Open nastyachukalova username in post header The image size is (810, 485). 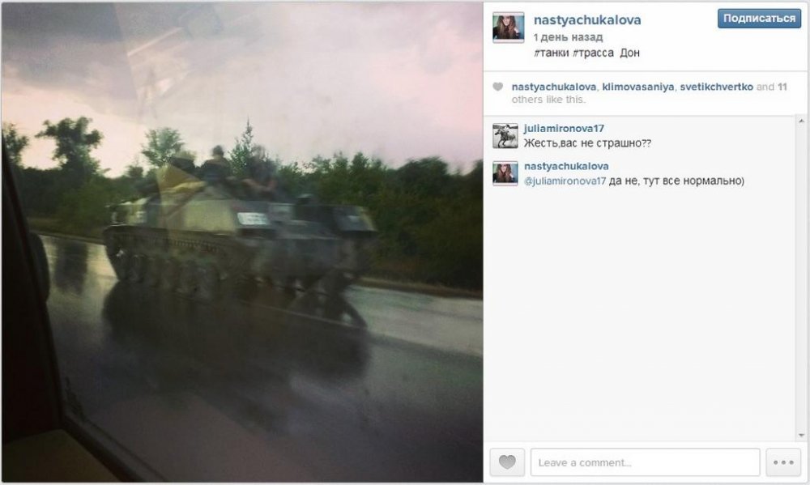point(586,19)
